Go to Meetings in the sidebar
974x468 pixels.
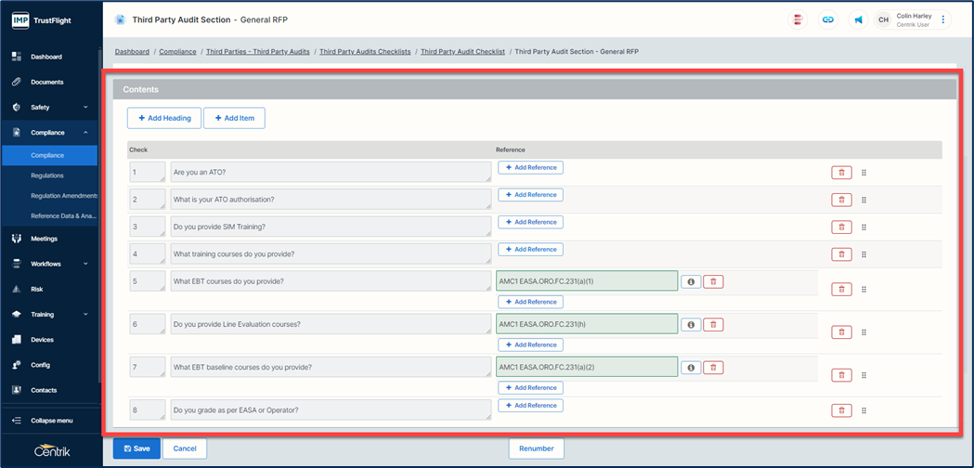coord(44,239)
